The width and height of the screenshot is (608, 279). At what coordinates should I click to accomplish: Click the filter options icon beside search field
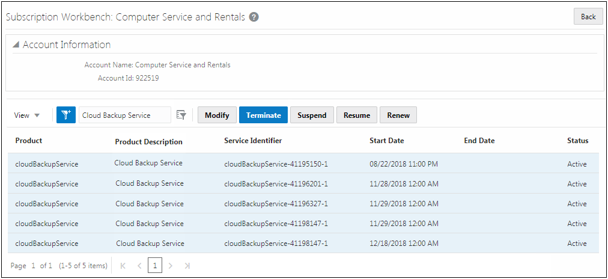click(181, 115)
